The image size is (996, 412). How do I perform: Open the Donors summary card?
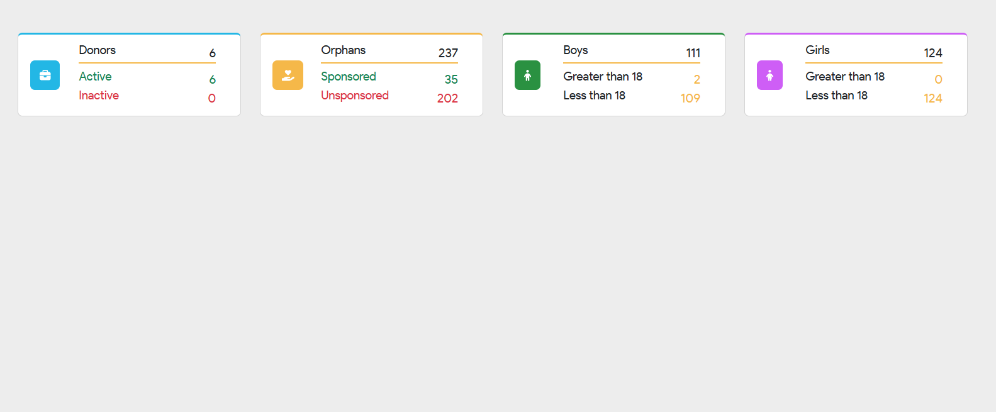click(x=129, y=74)
